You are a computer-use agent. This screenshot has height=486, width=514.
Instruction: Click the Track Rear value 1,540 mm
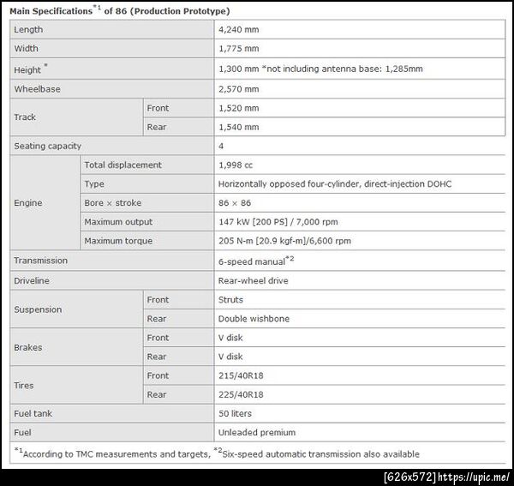(x=239, y=127)
